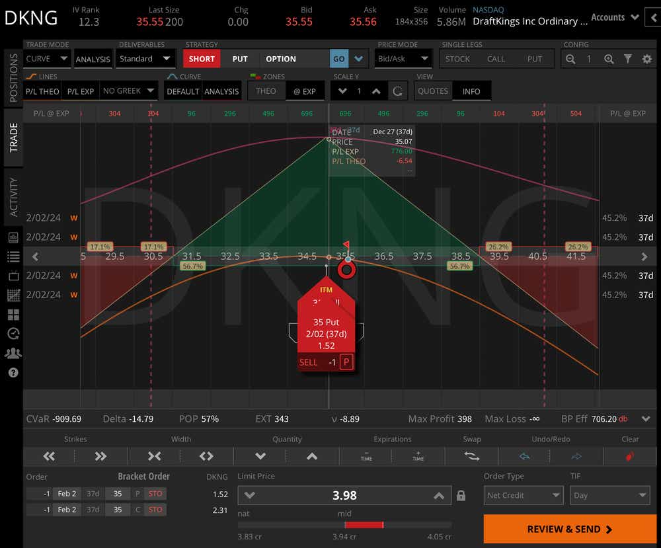Click the blue GO strategy button
This screenshot has width=661, height=548.
[x=339, y=59]
